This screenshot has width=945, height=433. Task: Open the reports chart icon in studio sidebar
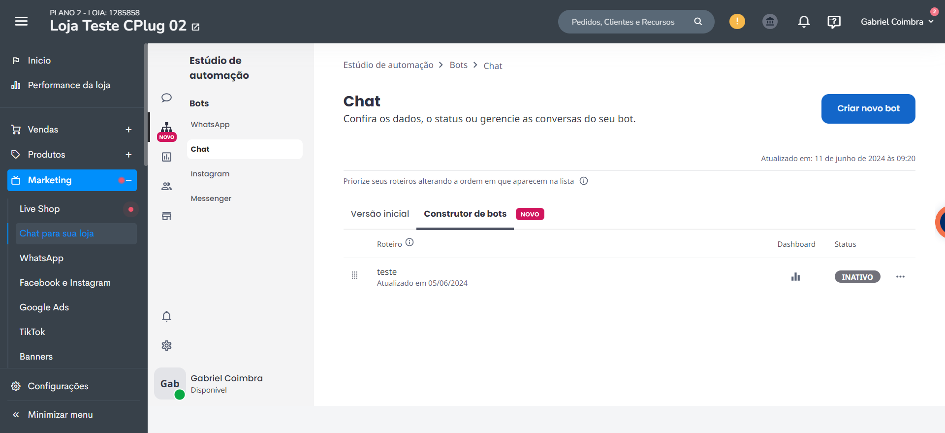(x=166, y=157)
